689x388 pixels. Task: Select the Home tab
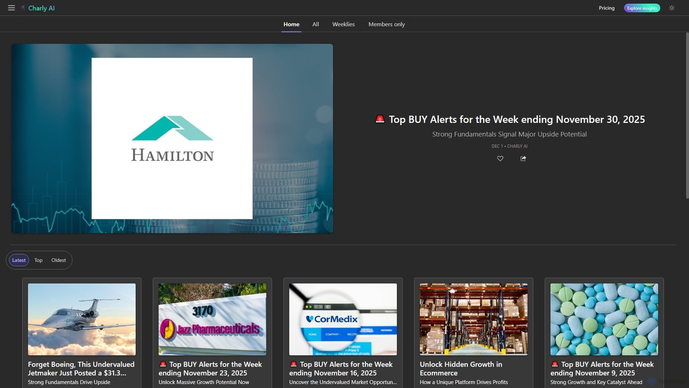click(291, 24)
